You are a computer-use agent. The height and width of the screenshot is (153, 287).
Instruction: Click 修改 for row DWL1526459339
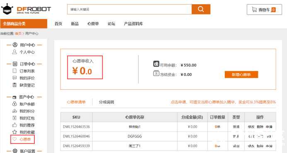(x=251, y=146)
